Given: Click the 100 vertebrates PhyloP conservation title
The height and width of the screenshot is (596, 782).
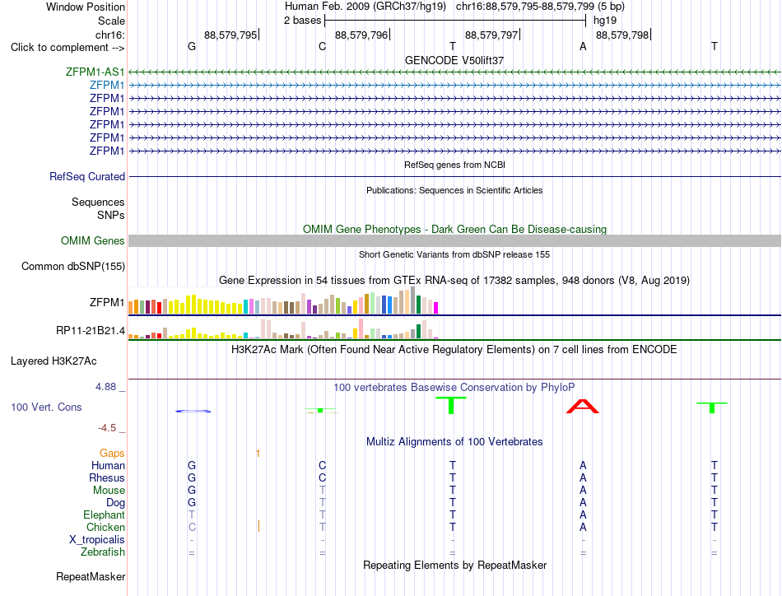Looking at the screenshot, I should click(454, 387).
